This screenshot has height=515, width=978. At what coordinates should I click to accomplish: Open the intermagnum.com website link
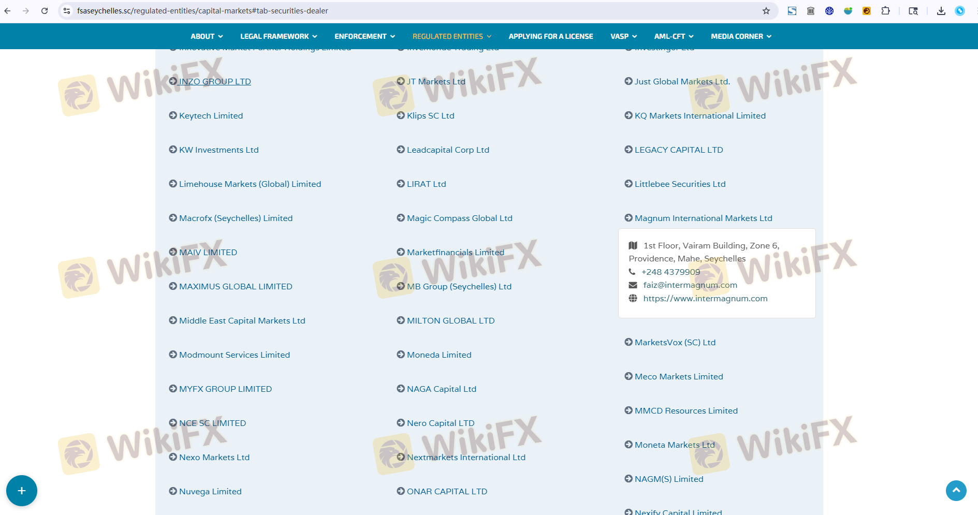pyautogui.click(x=705, y=298)
